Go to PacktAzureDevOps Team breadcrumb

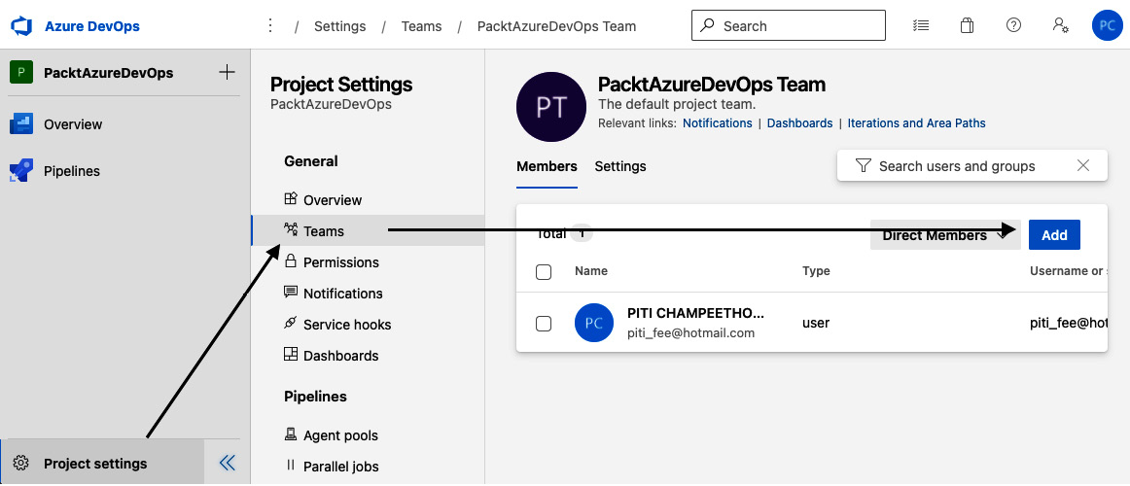557,26
